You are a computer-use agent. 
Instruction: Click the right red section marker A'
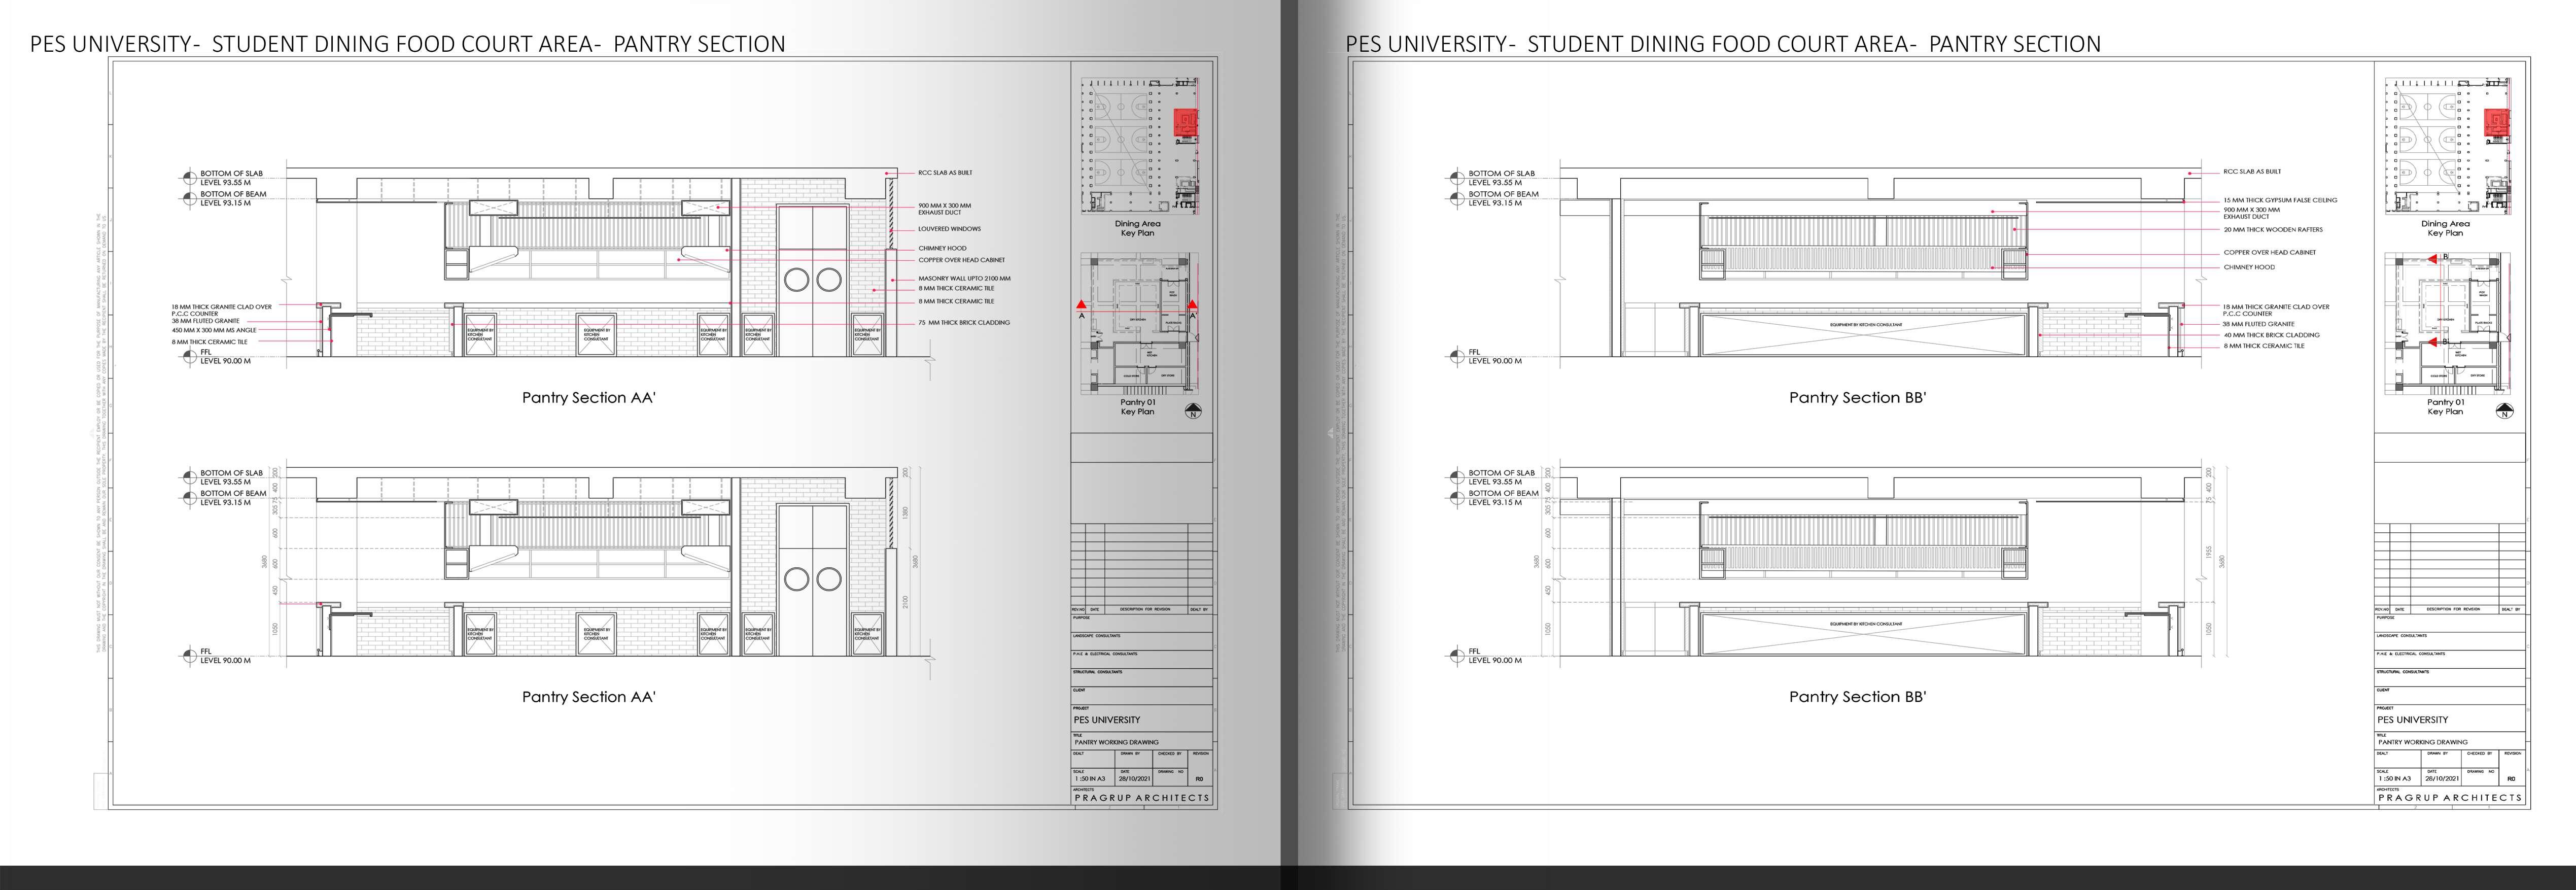(x=1192, y=304)
